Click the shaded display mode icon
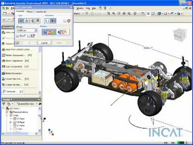This screenshot has width=193, height=145. coord(159,13)
